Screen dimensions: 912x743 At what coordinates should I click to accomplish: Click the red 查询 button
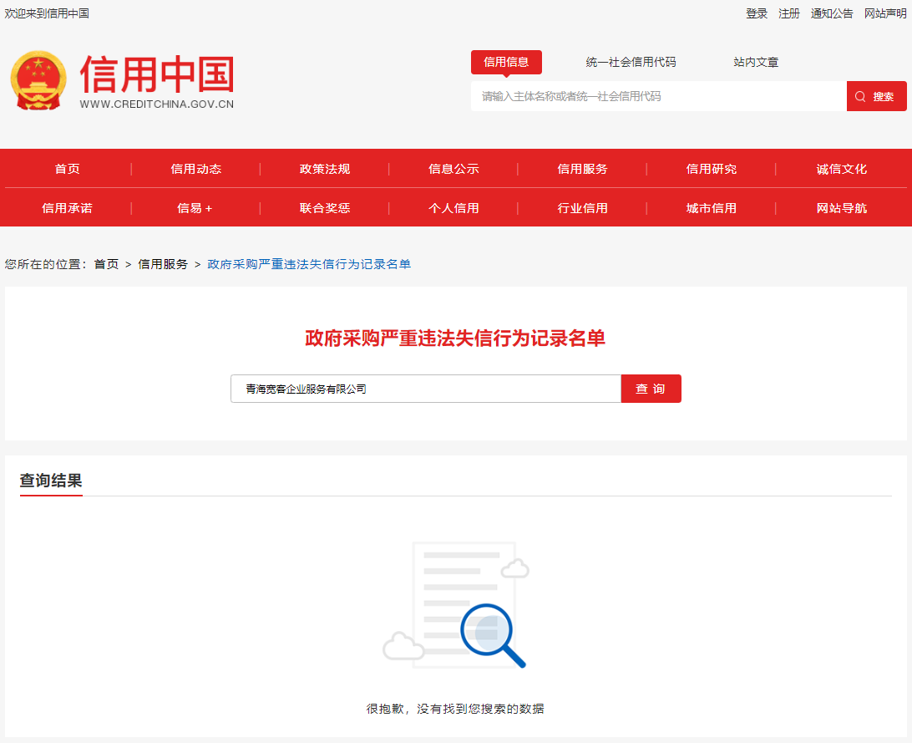(651, 389)
